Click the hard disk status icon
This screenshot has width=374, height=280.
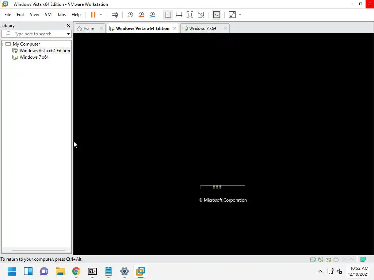[x=313, y=259]
